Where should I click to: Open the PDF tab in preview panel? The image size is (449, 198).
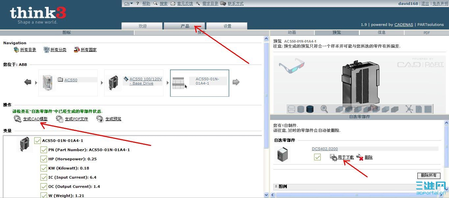(x=427, y=33)
